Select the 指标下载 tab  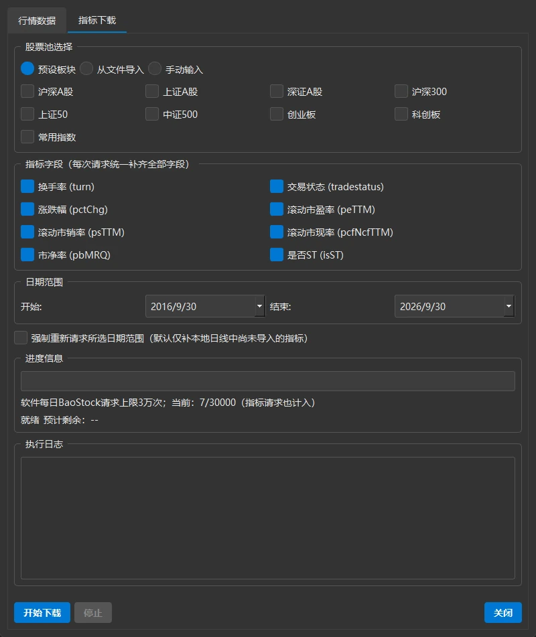point(97,20)
